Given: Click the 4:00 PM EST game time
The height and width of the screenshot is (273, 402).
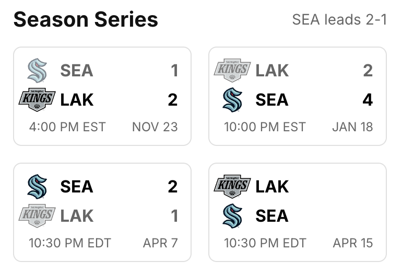Looking at the screenshot, I should 67,127.
